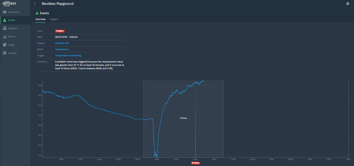Open the Blockbax HQ subject link

tap(62, 43)
